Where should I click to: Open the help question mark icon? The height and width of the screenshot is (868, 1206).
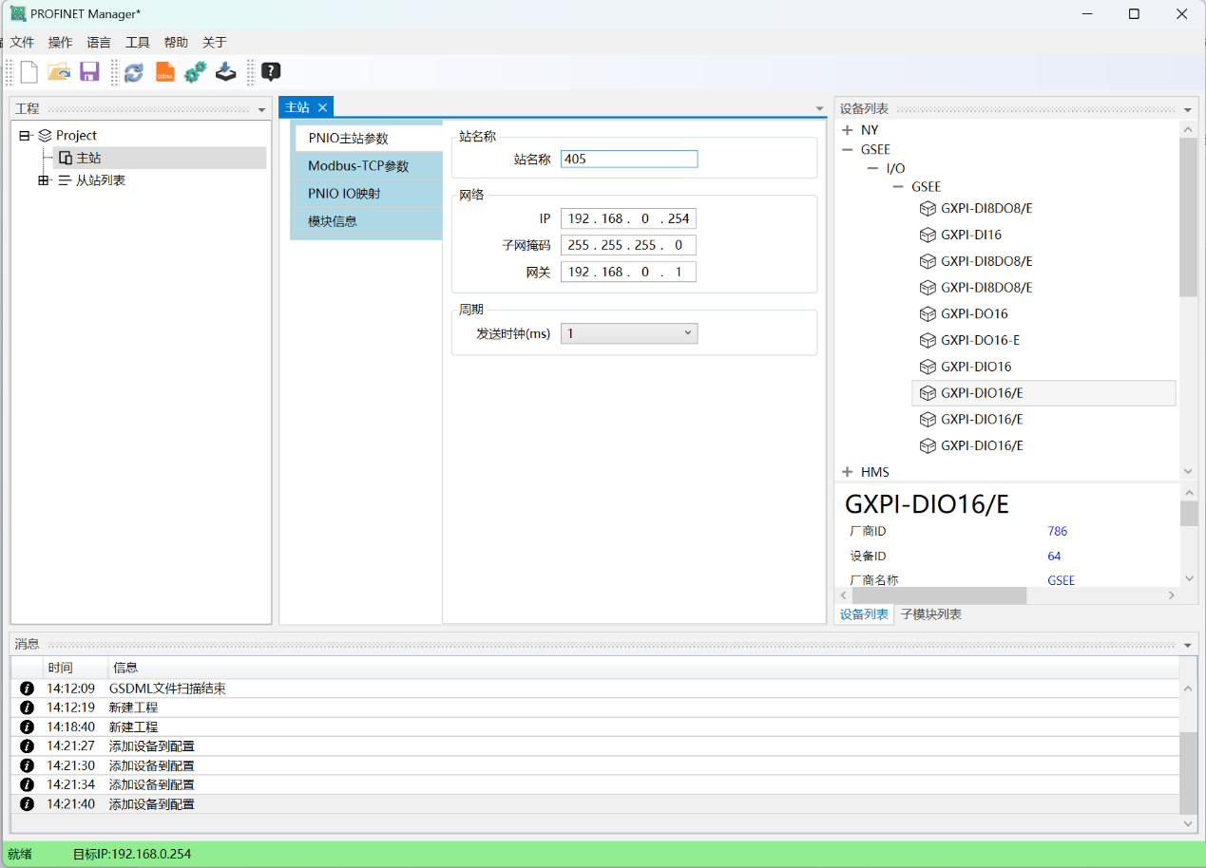[x=271, y=71]
